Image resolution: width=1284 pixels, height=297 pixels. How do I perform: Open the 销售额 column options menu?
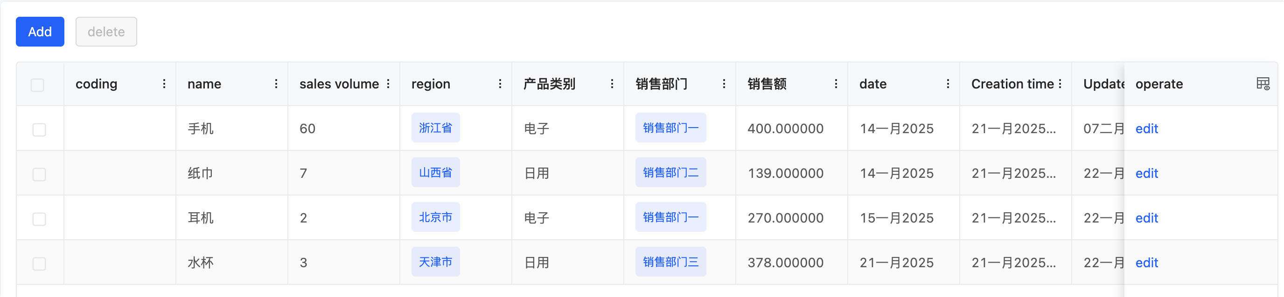(x=836, y=84)
